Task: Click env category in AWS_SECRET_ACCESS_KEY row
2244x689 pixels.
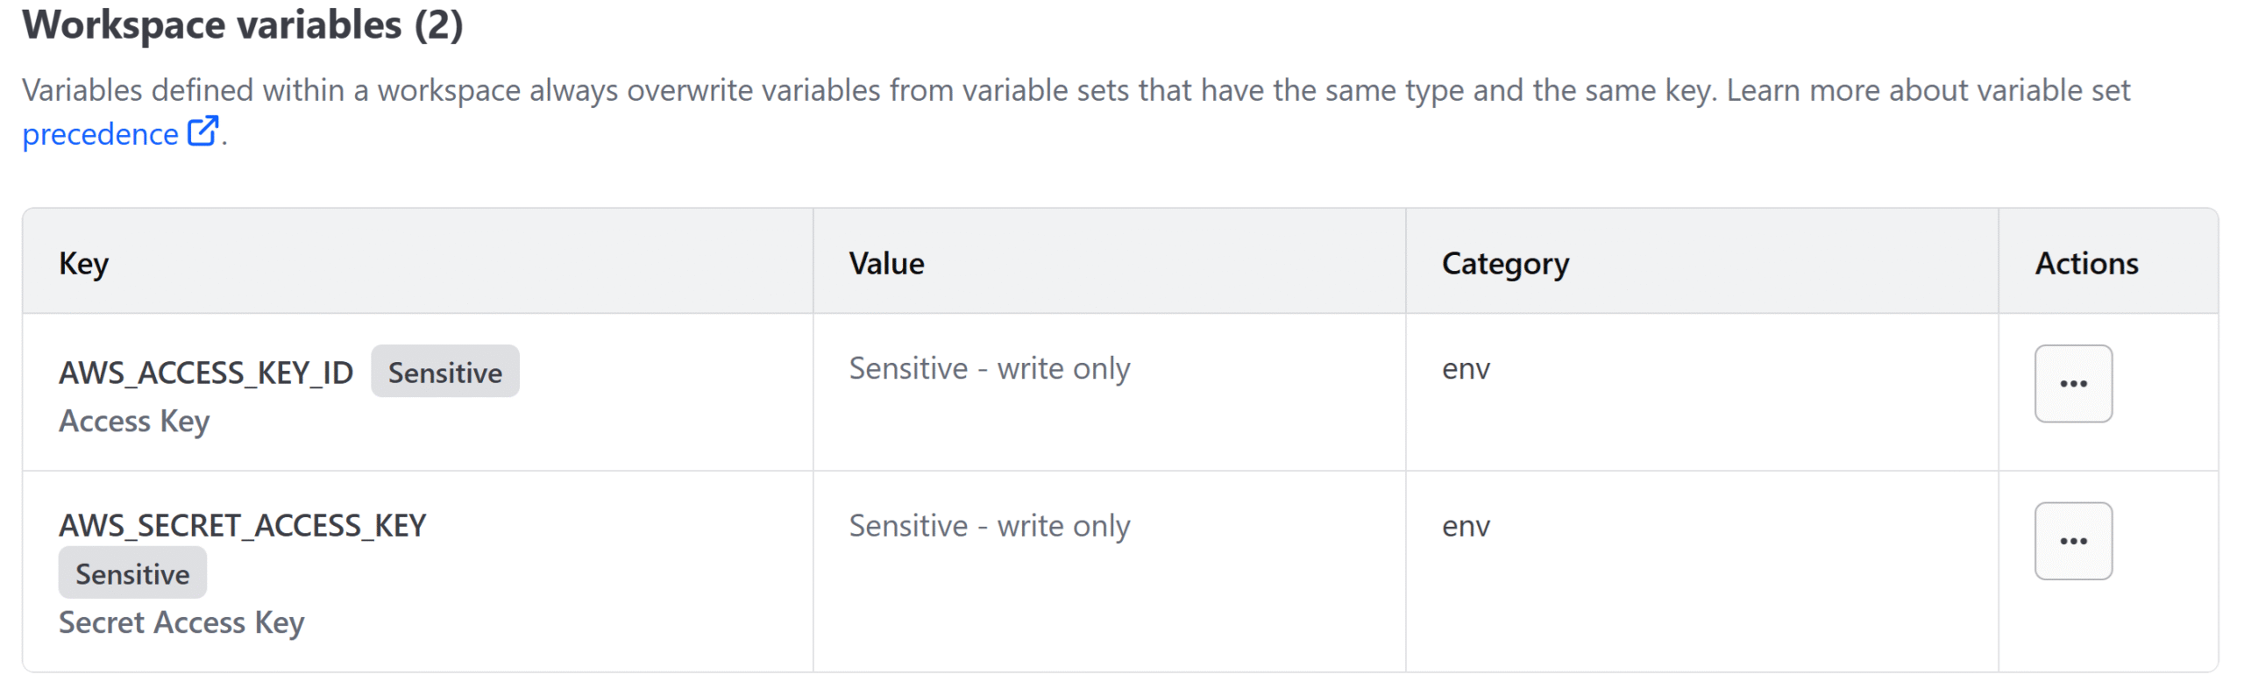Action: pos(1466,527)
